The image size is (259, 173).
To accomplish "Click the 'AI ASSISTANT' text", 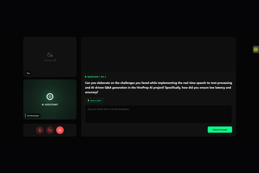I will click(50, 105).
